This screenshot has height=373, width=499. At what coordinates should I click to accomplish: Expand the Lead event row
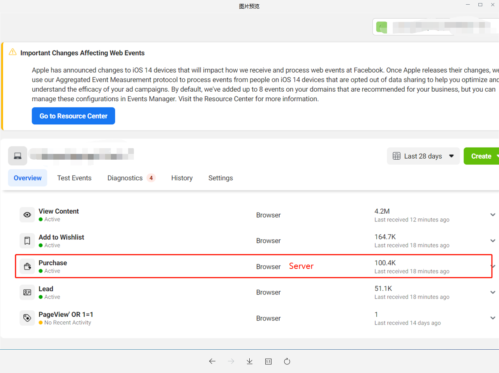coord(493,293)
